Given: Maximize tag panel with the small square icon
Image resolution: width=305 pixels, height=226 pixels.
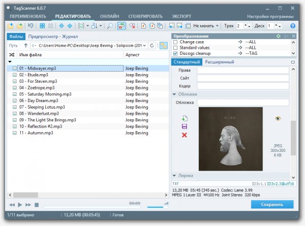Looking at the screenshot, I should pos(293,62).
